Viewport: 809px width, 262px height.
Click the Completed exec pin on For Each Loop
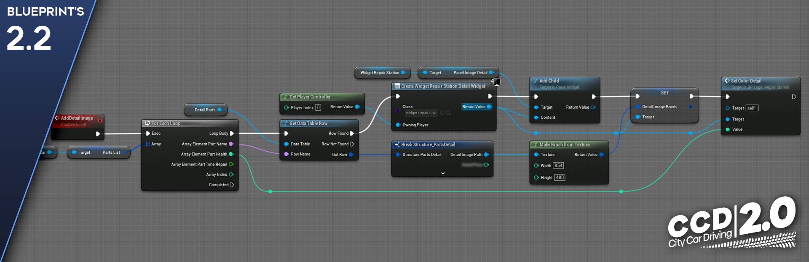coord(232,185)
